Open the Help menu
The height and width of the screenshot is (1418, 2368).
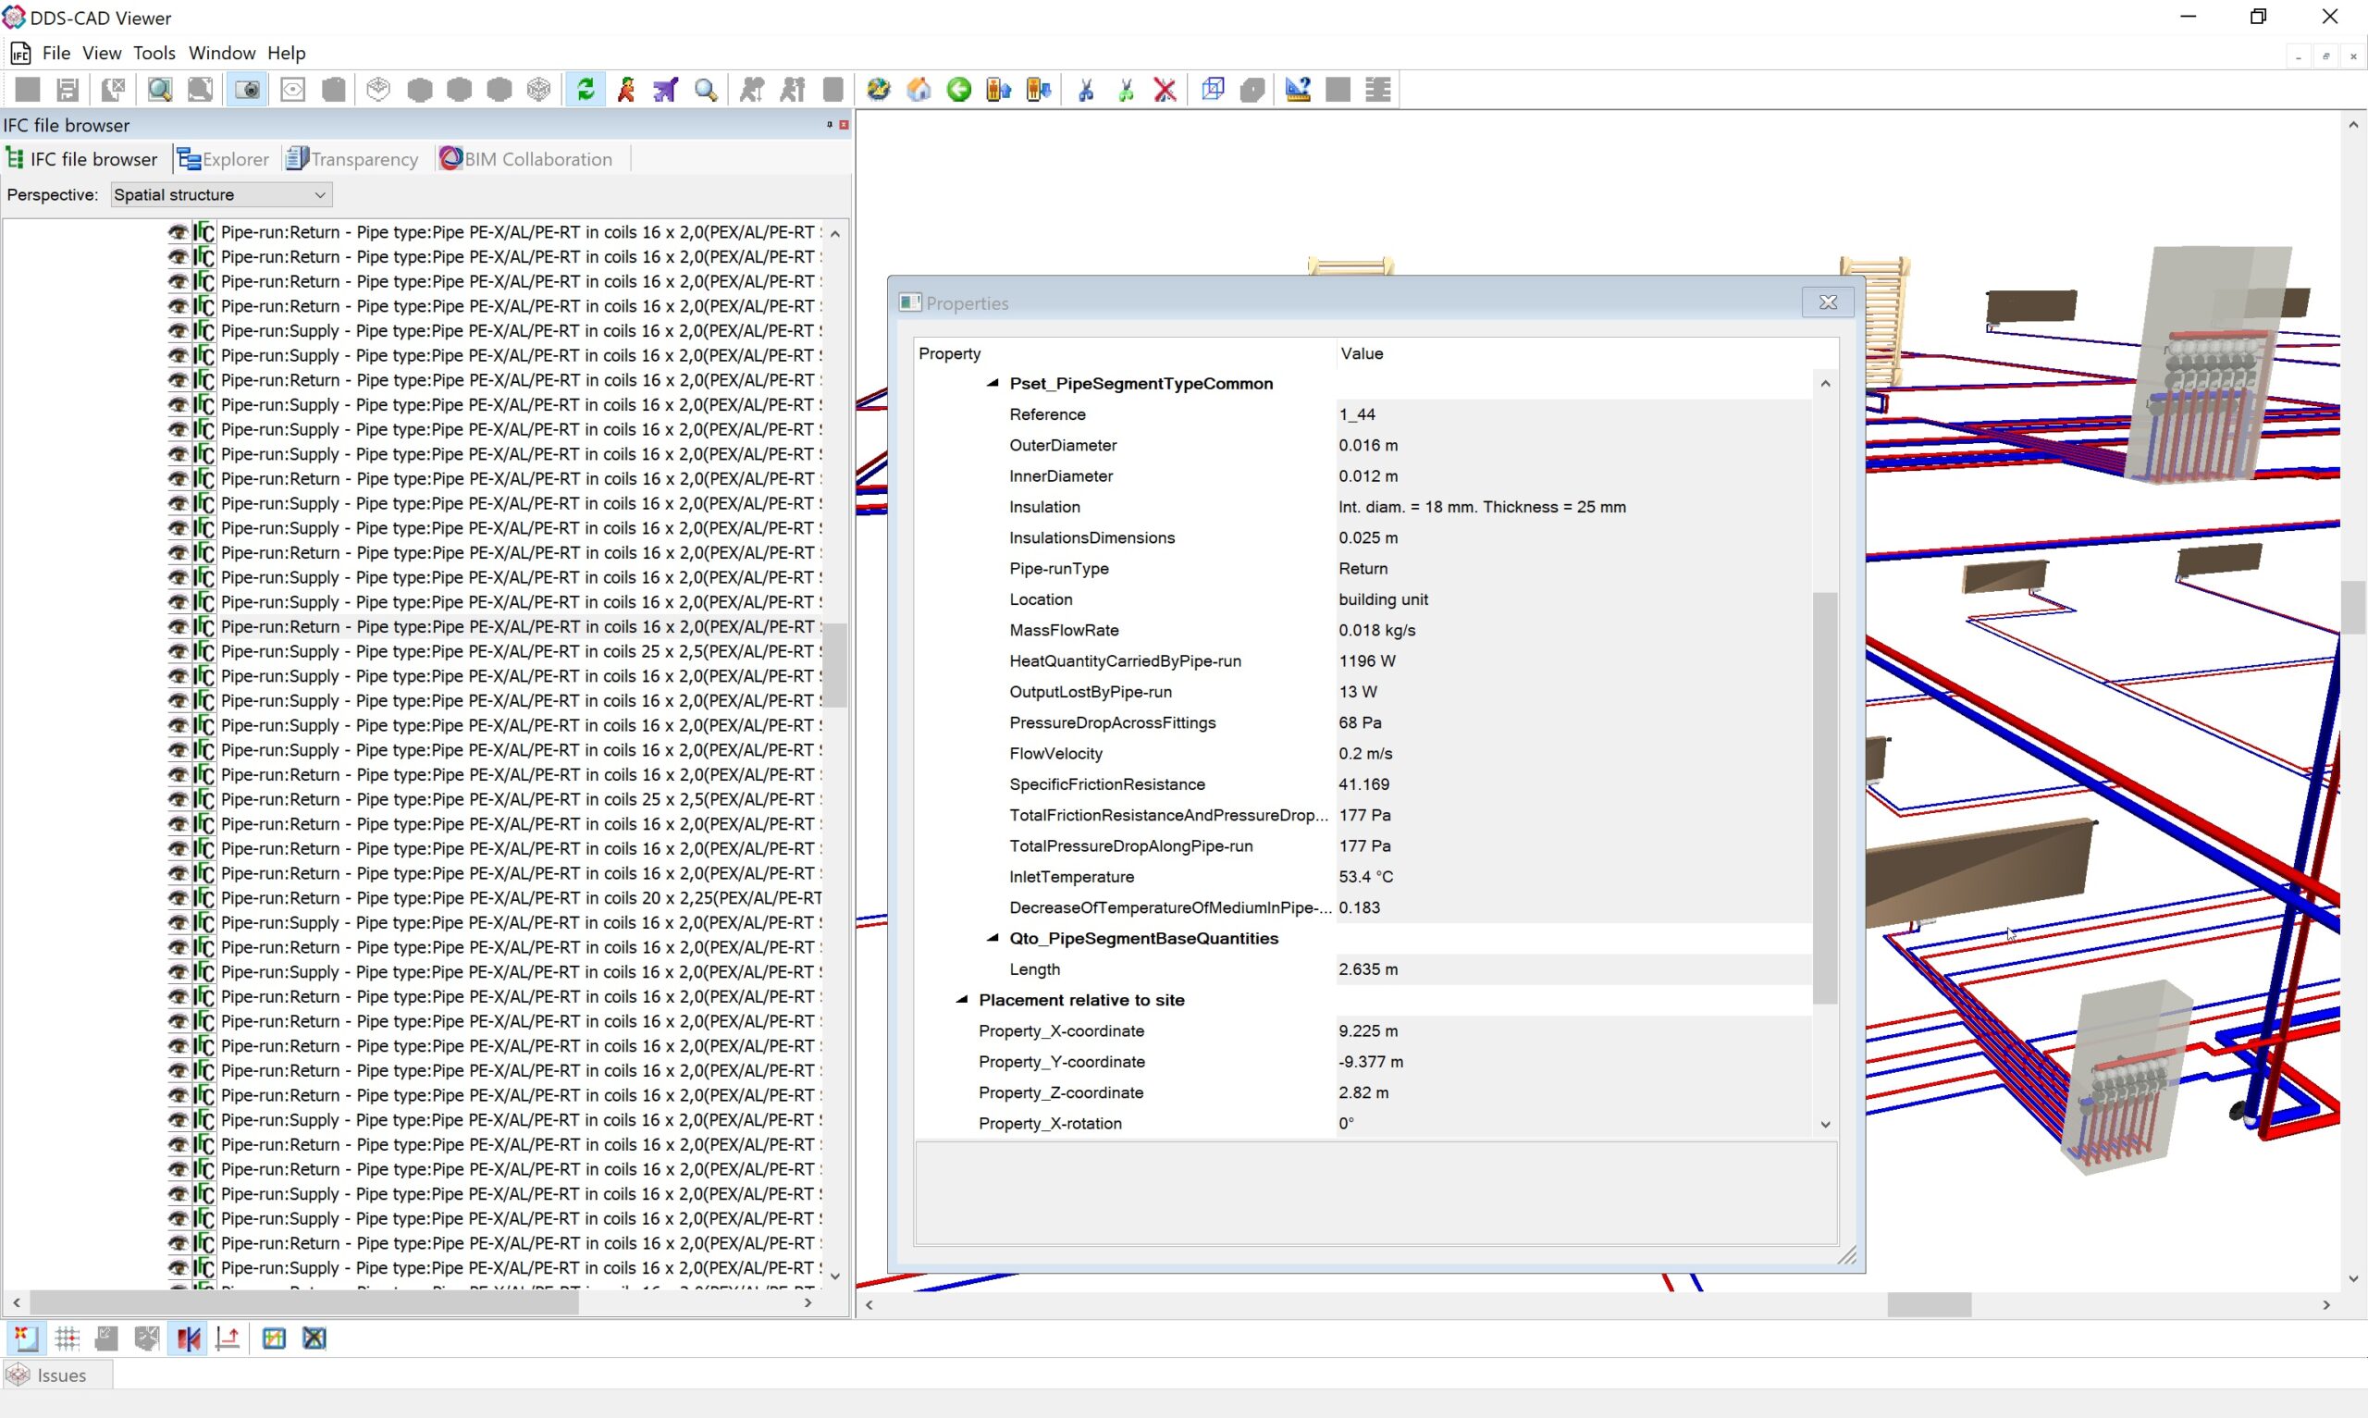[287, 53]
